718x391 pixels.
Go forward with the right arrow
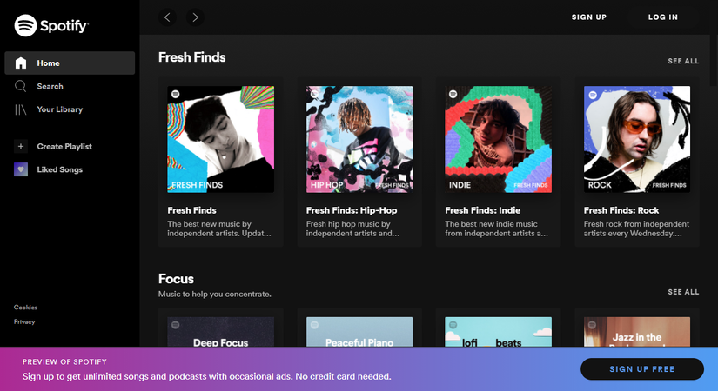194,17
